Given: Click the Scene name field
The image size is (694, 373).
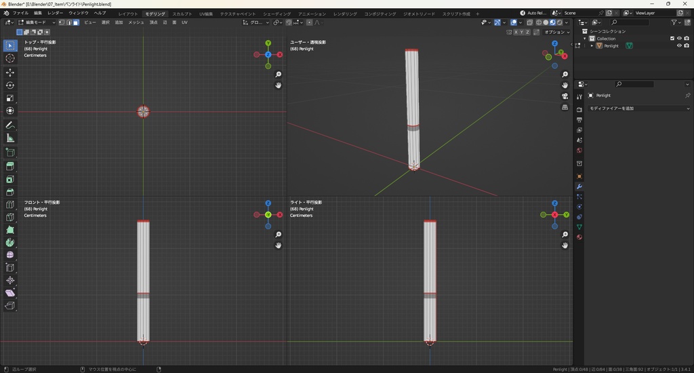Looking at the screenshot, I should click(580, 13).
